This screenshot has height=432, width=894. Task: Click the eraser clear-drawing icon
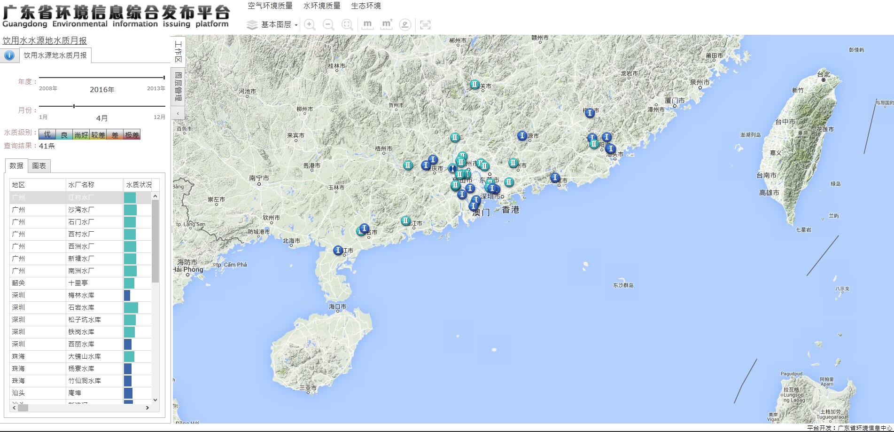click(405, 25)
